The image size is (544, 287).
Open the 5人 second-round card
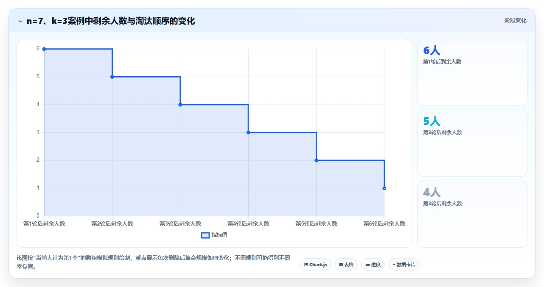472,143
